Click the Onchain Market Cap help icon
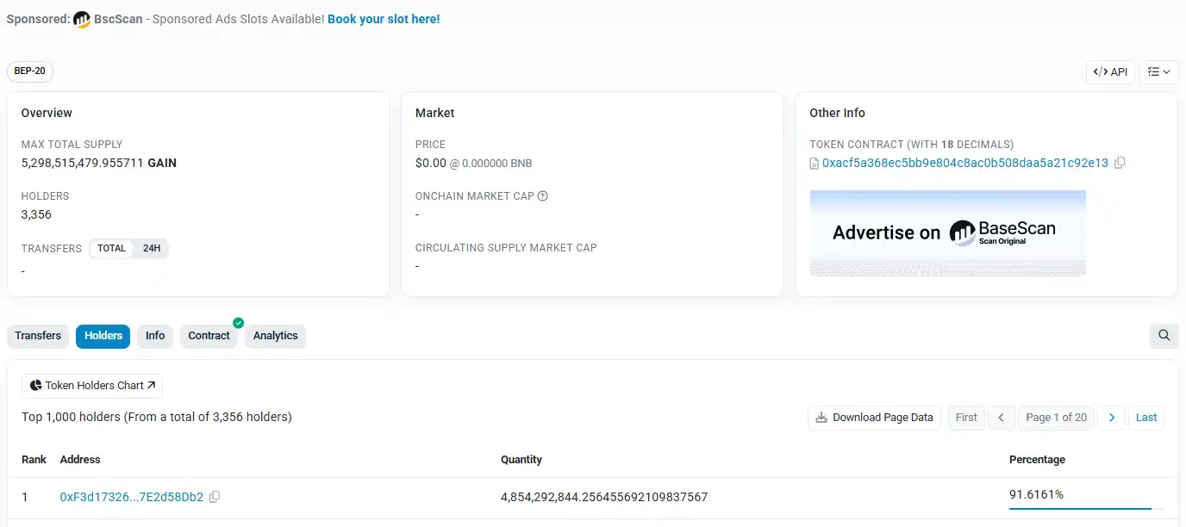The height and width of the screenshot is (527, 1186). tap(541, 195)
